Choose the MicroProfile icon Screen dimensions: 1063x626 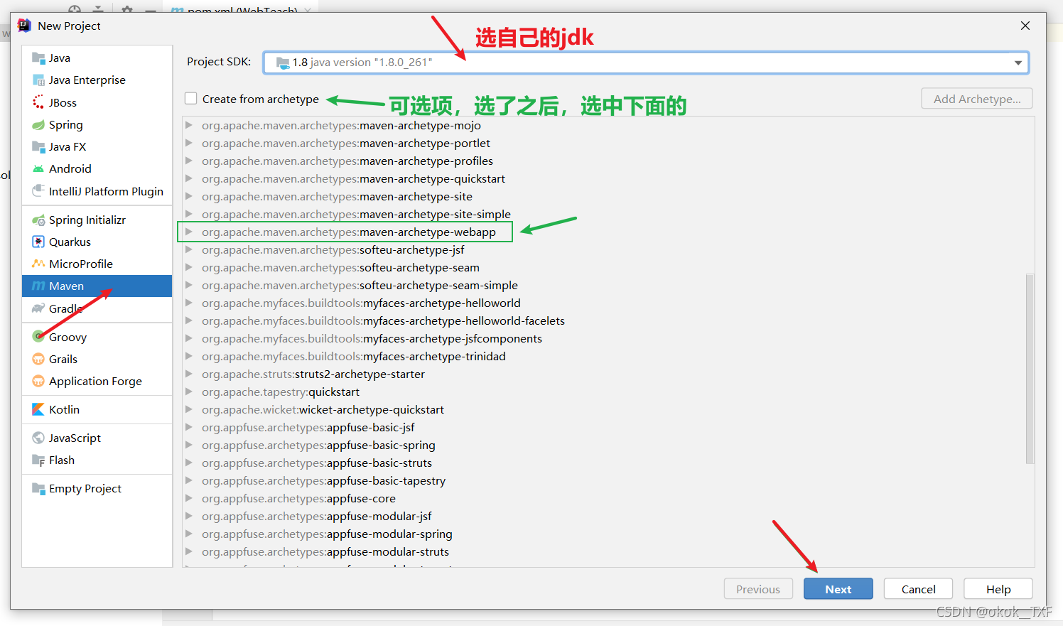38,264
